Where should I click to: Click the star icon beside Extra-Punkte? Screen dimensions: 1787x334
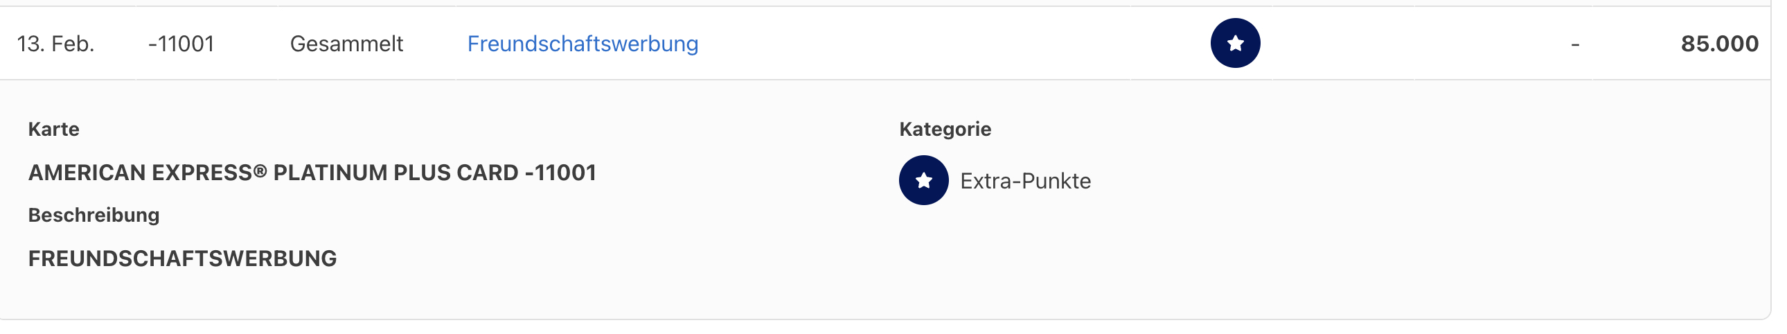tap(923, 181)
